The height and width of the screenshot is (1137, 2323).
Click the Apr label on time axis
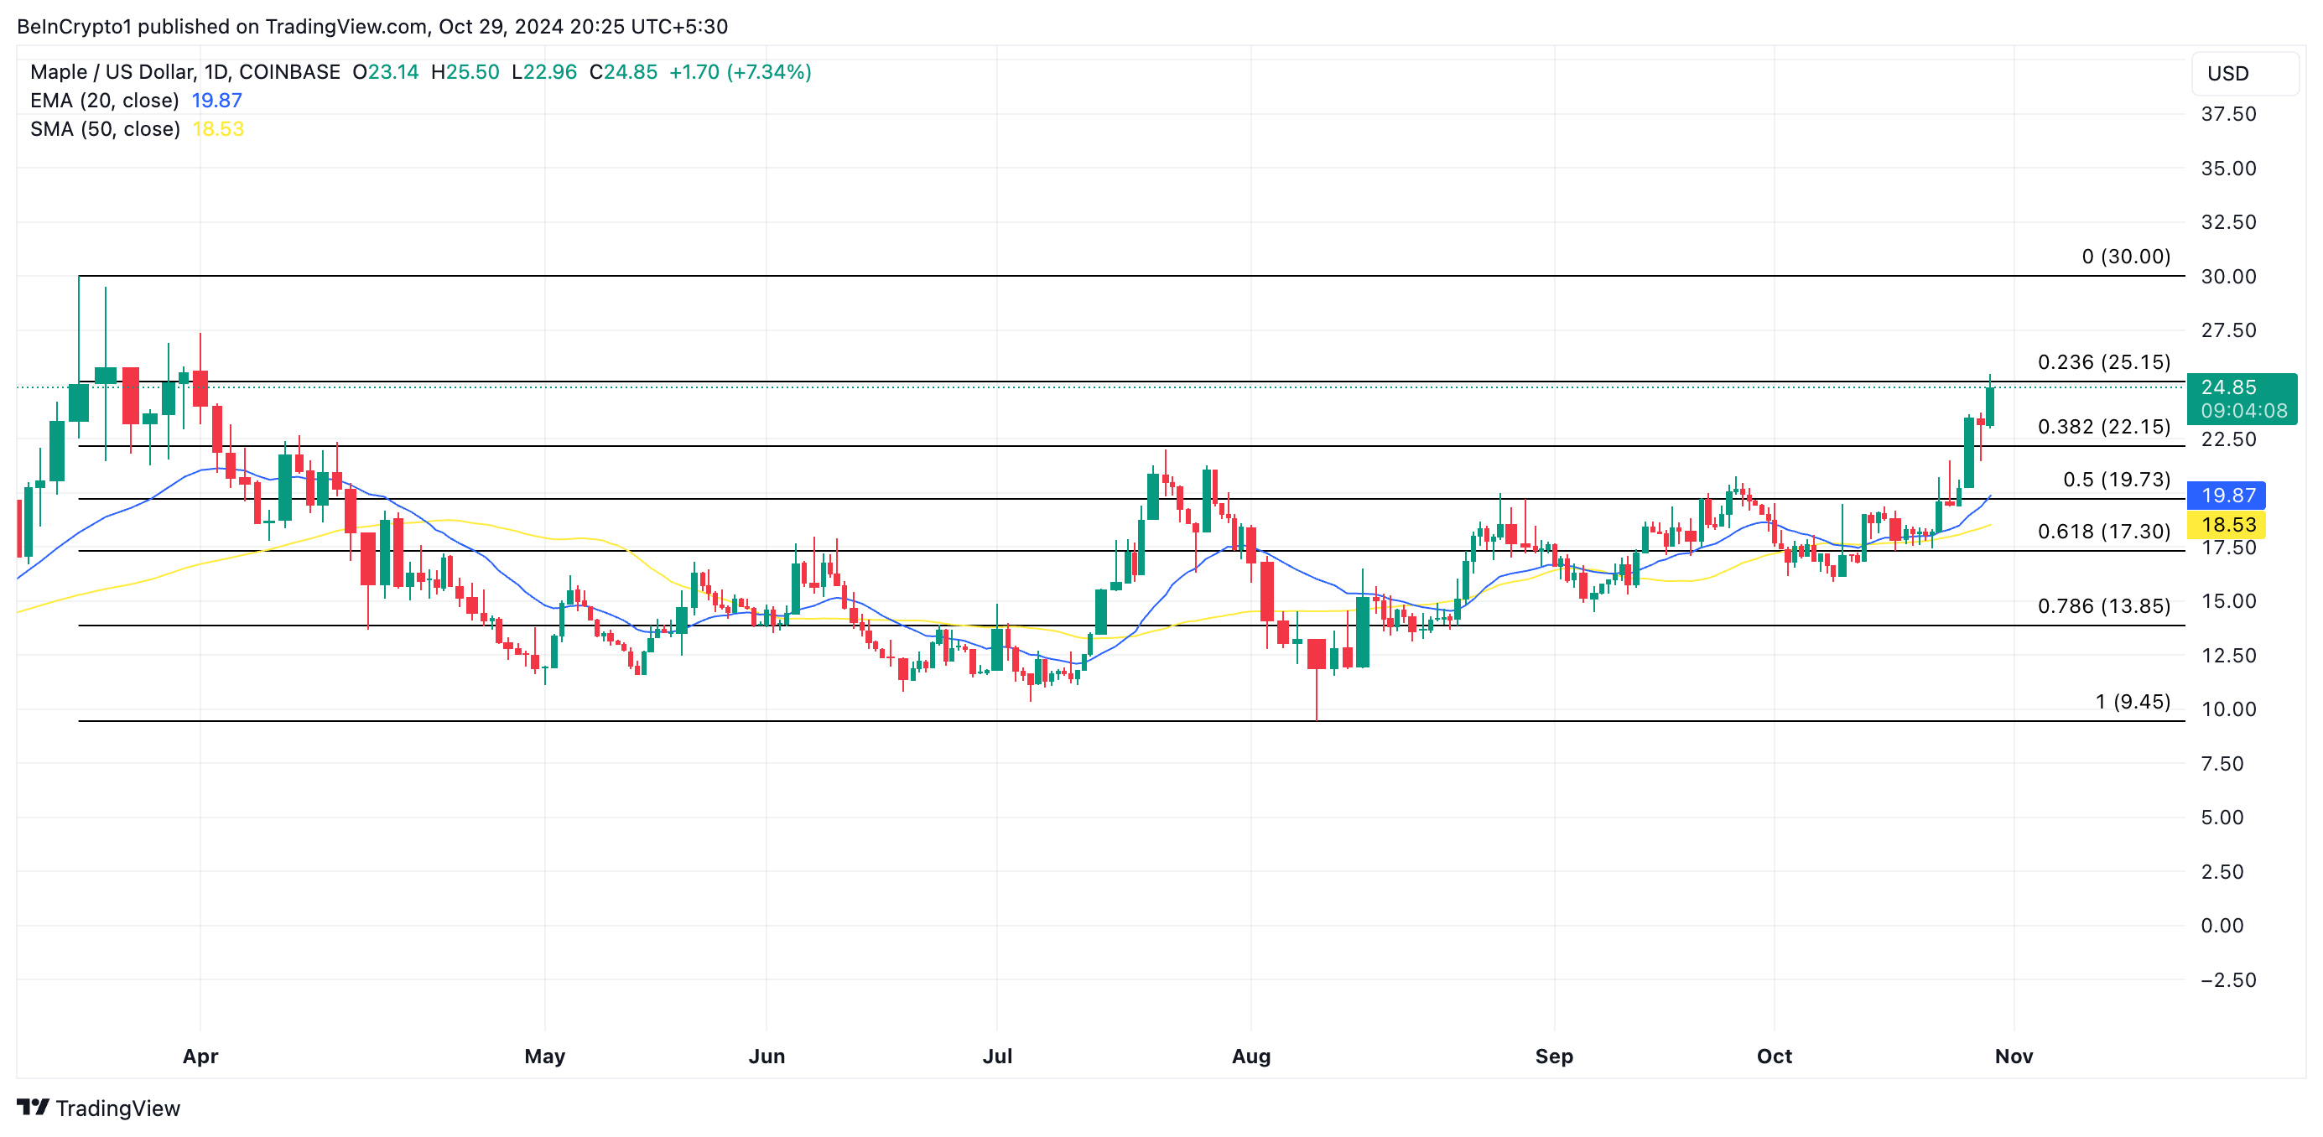click(x=200, y=1056)
